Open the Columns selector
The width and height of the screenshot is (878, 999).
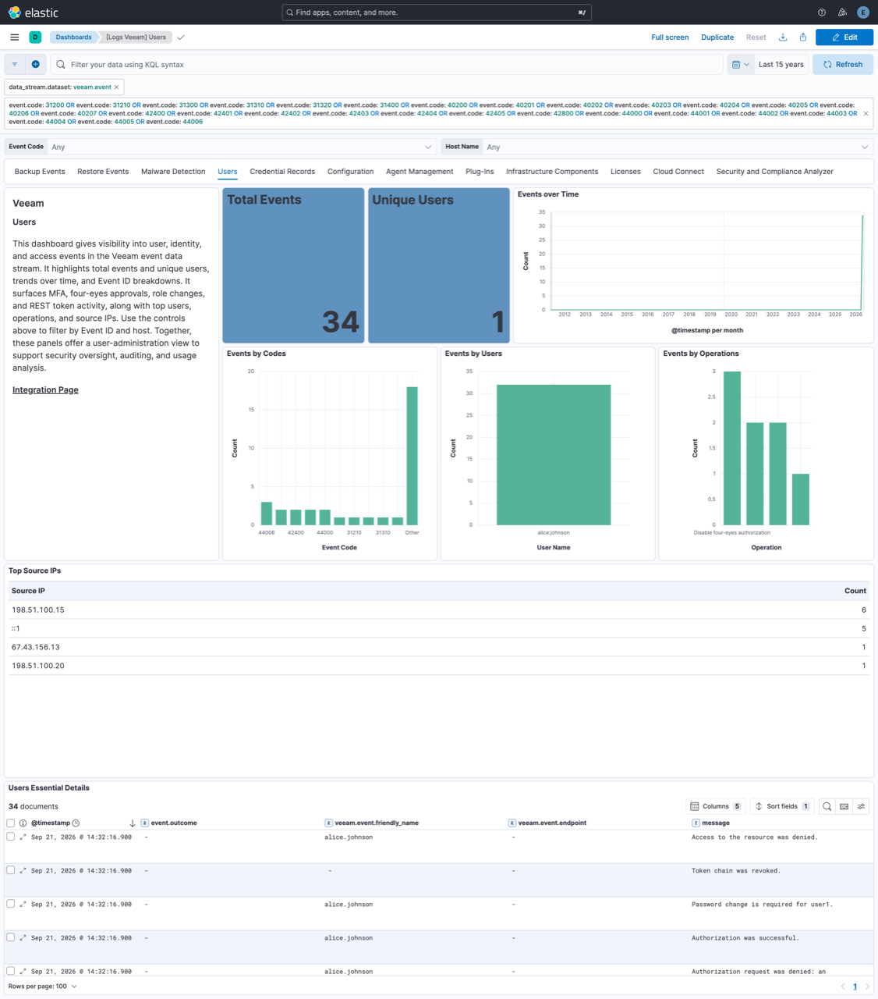tap(716, 806)
